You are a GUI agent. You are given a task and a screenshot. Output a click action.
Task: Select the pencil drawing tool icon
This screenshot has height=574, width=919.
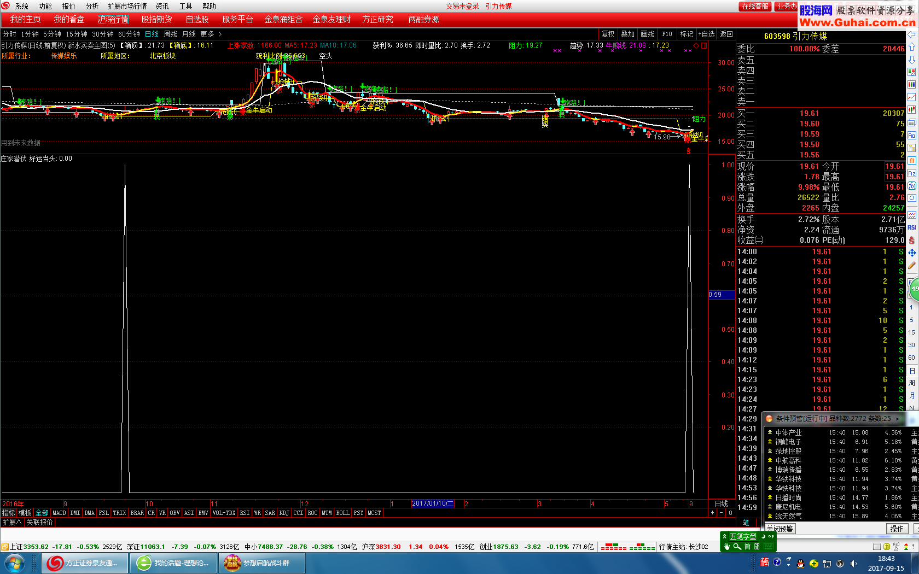point(912,266)
